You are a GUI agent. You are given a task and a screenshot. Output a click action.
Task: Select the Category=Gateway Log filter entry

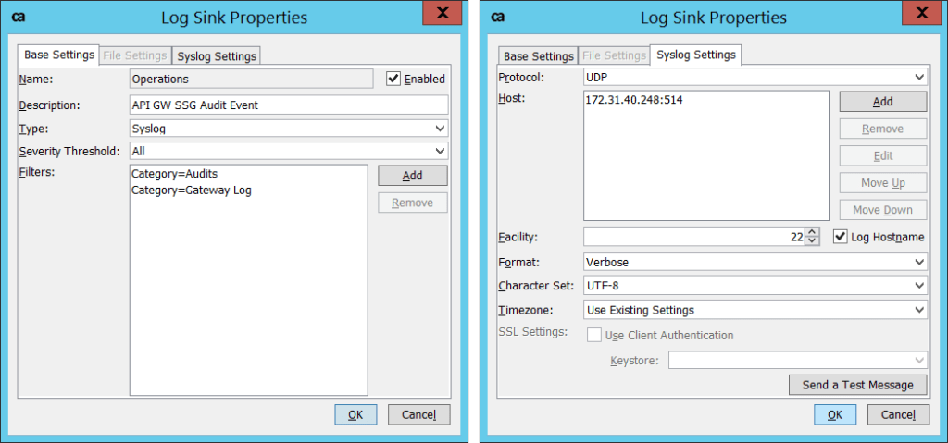pos(192,191)
